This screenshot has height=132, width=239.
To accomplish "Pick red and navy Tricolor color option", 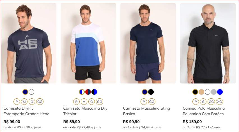I will point(88,92).
